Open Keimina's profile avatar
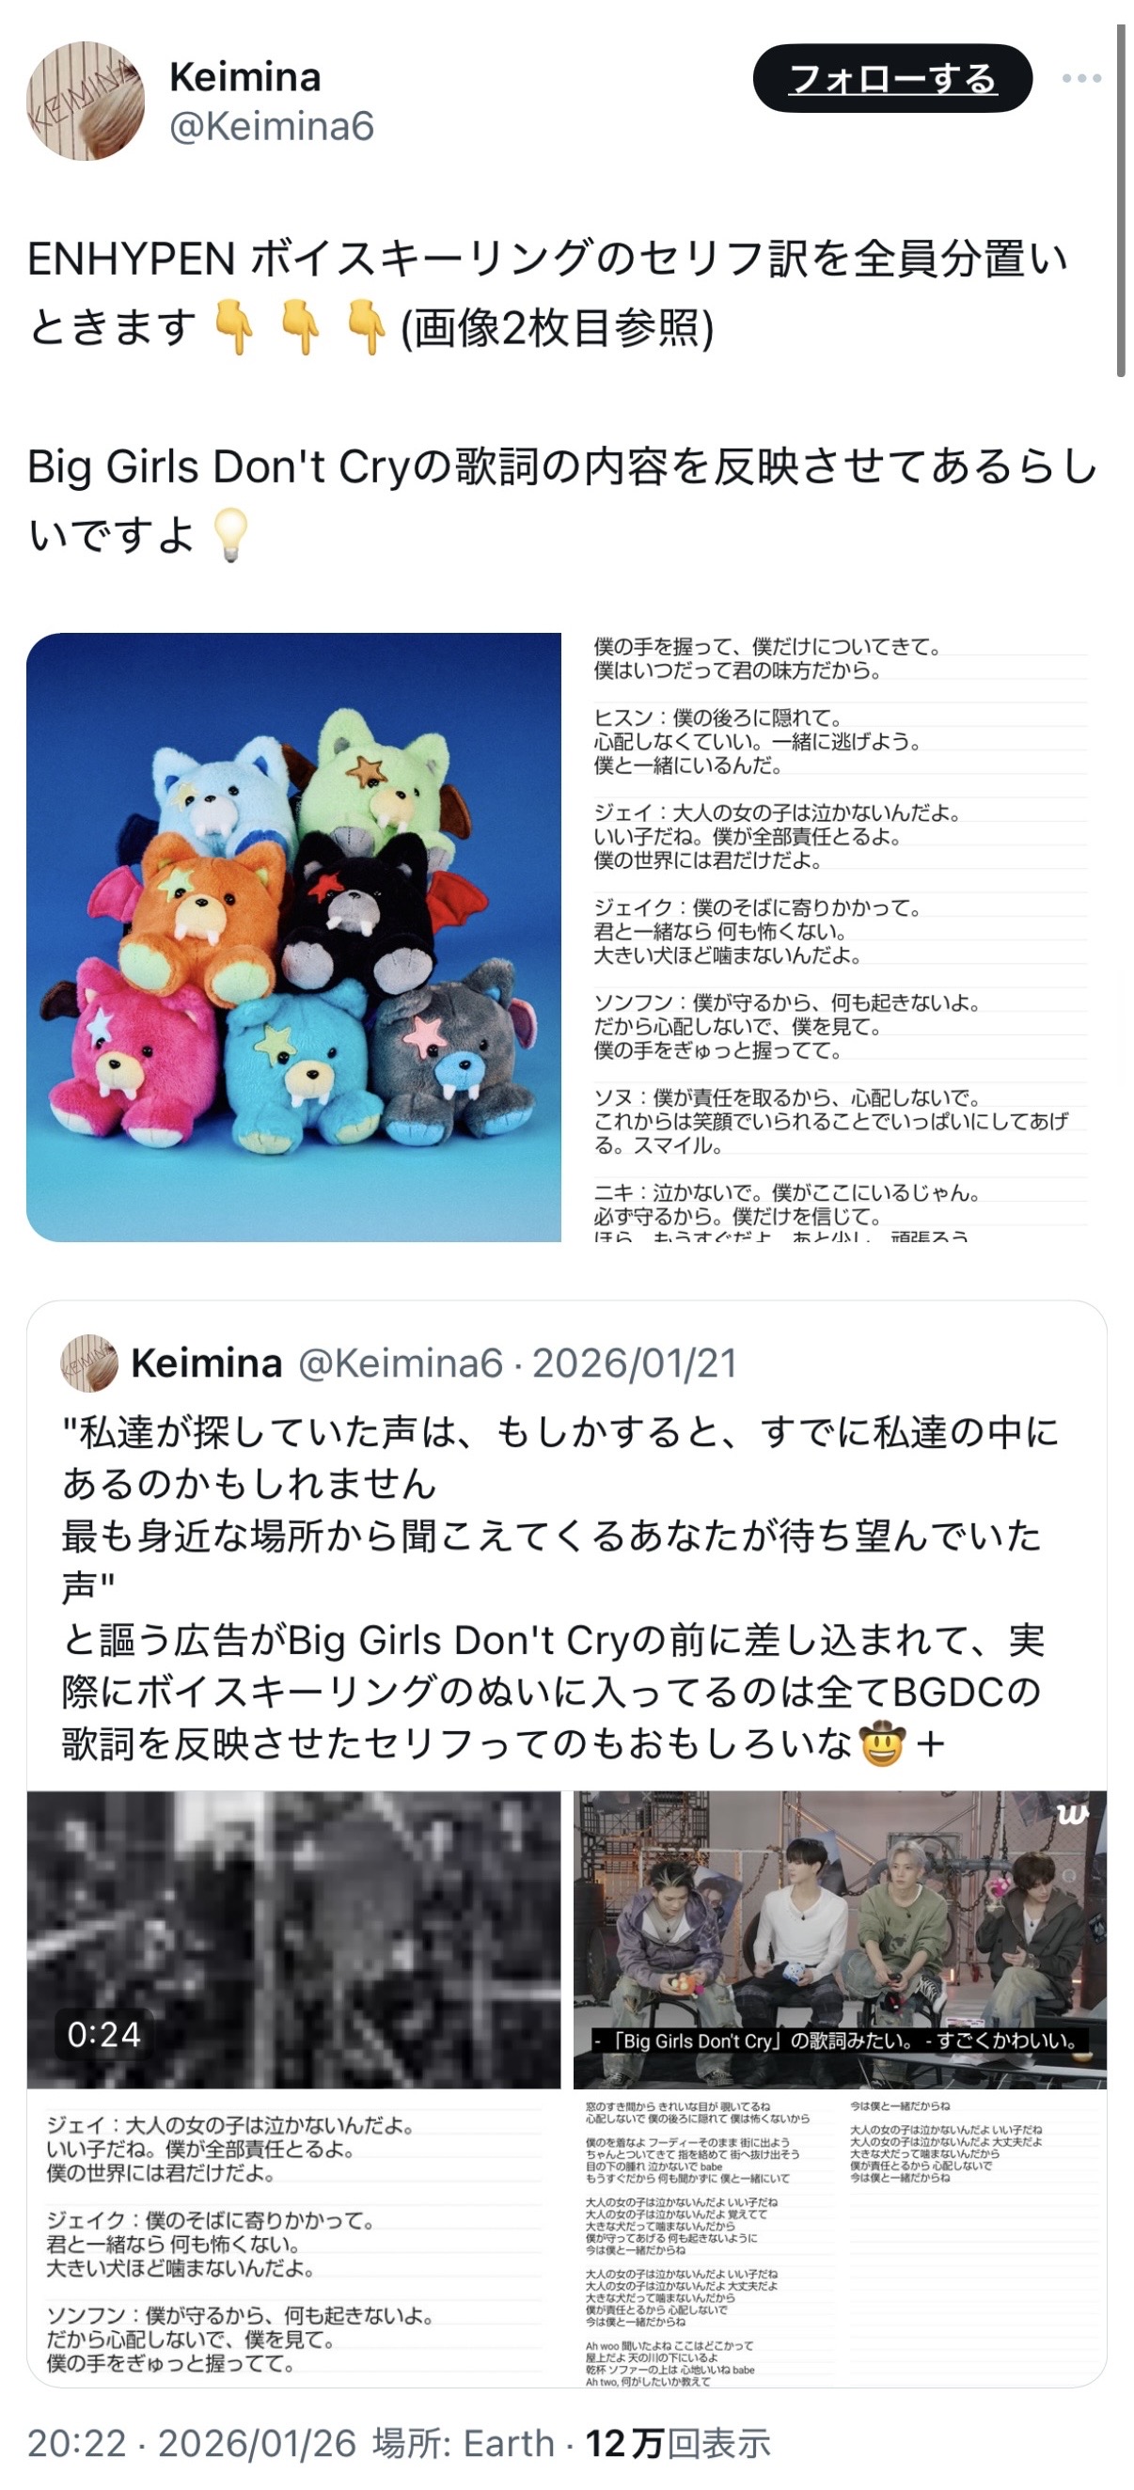 pos(85,101)
